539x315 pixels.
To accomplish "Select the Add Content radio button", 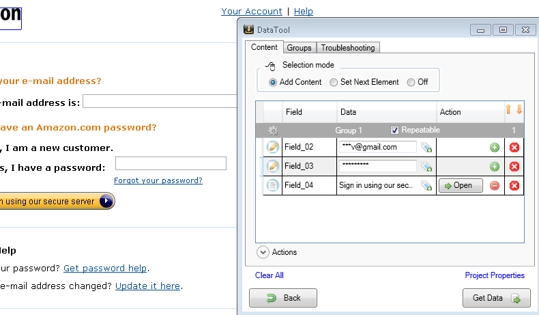I will 273,82.
